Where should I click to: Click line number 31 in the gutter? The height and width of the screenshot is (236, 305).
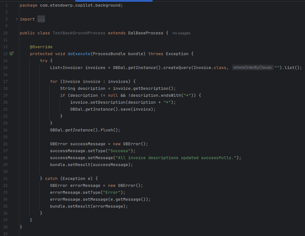pyautogui.click(x=5, y=179)
